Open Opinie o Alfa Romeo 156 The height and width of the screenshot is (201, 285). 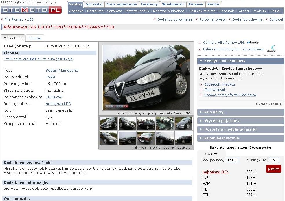pyautogui.click(x=224, y=43)
